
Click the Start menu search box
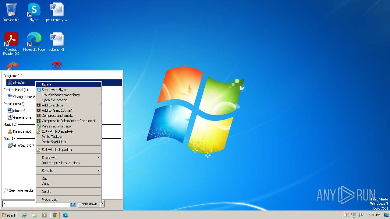click(x=36, y=204)
